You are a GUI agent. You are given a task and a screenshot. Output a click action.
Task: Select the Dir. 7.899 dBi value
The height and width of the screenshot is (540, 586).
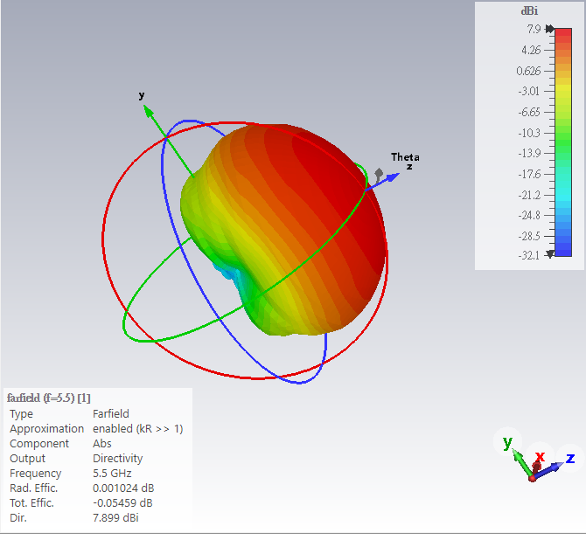[x=115, y=517]
